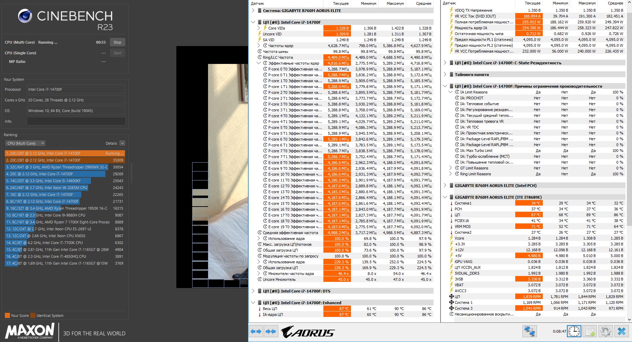Expand the Множители частоты ядра row
Image resolution: width=632 pixels, height=342 pixels.
point(259,274)
